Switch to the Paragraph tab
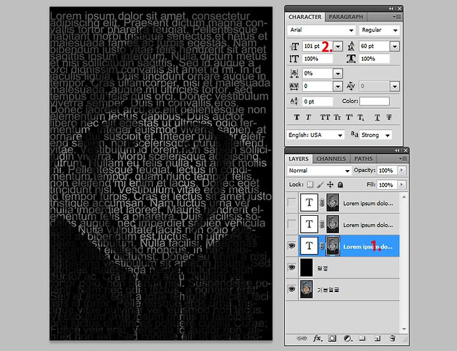 point(346,17)
